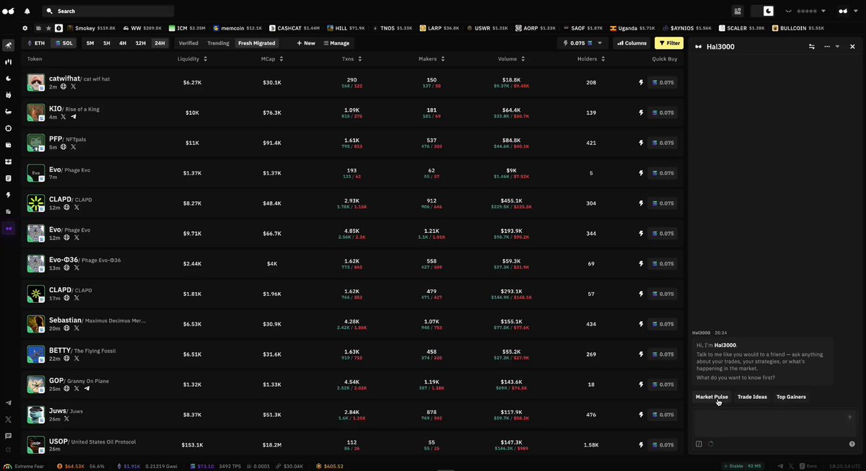
Task: Switch to the Verified tab
Action: (x=188, y=43)
